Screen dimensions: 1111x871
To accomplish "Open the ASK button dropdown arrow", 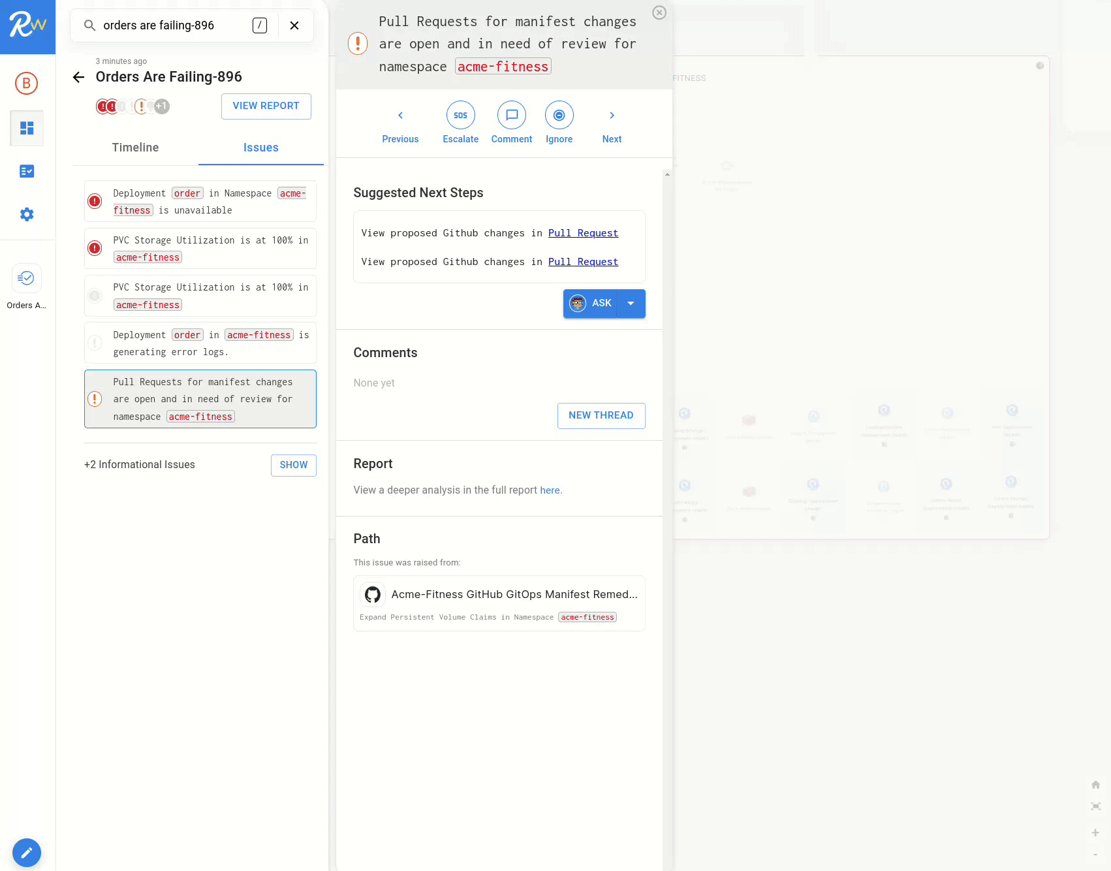I will click(x=631, y=303).
